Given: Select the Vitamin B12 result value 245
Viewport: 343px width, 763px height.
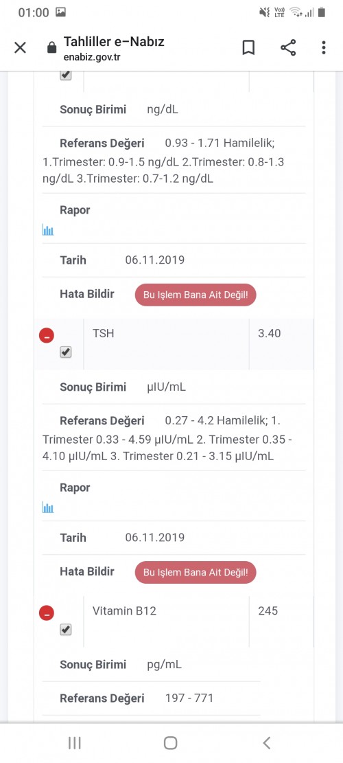Looking at the screenshot, I should tap(268, 611).
